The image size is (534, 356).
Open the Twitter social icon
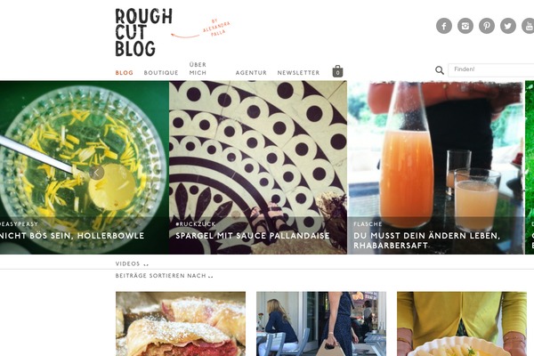[508, 26]
